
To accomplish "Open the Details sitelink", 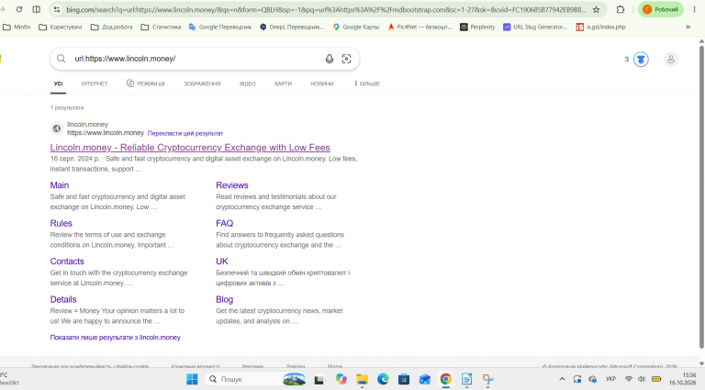I will coord(63,299).
